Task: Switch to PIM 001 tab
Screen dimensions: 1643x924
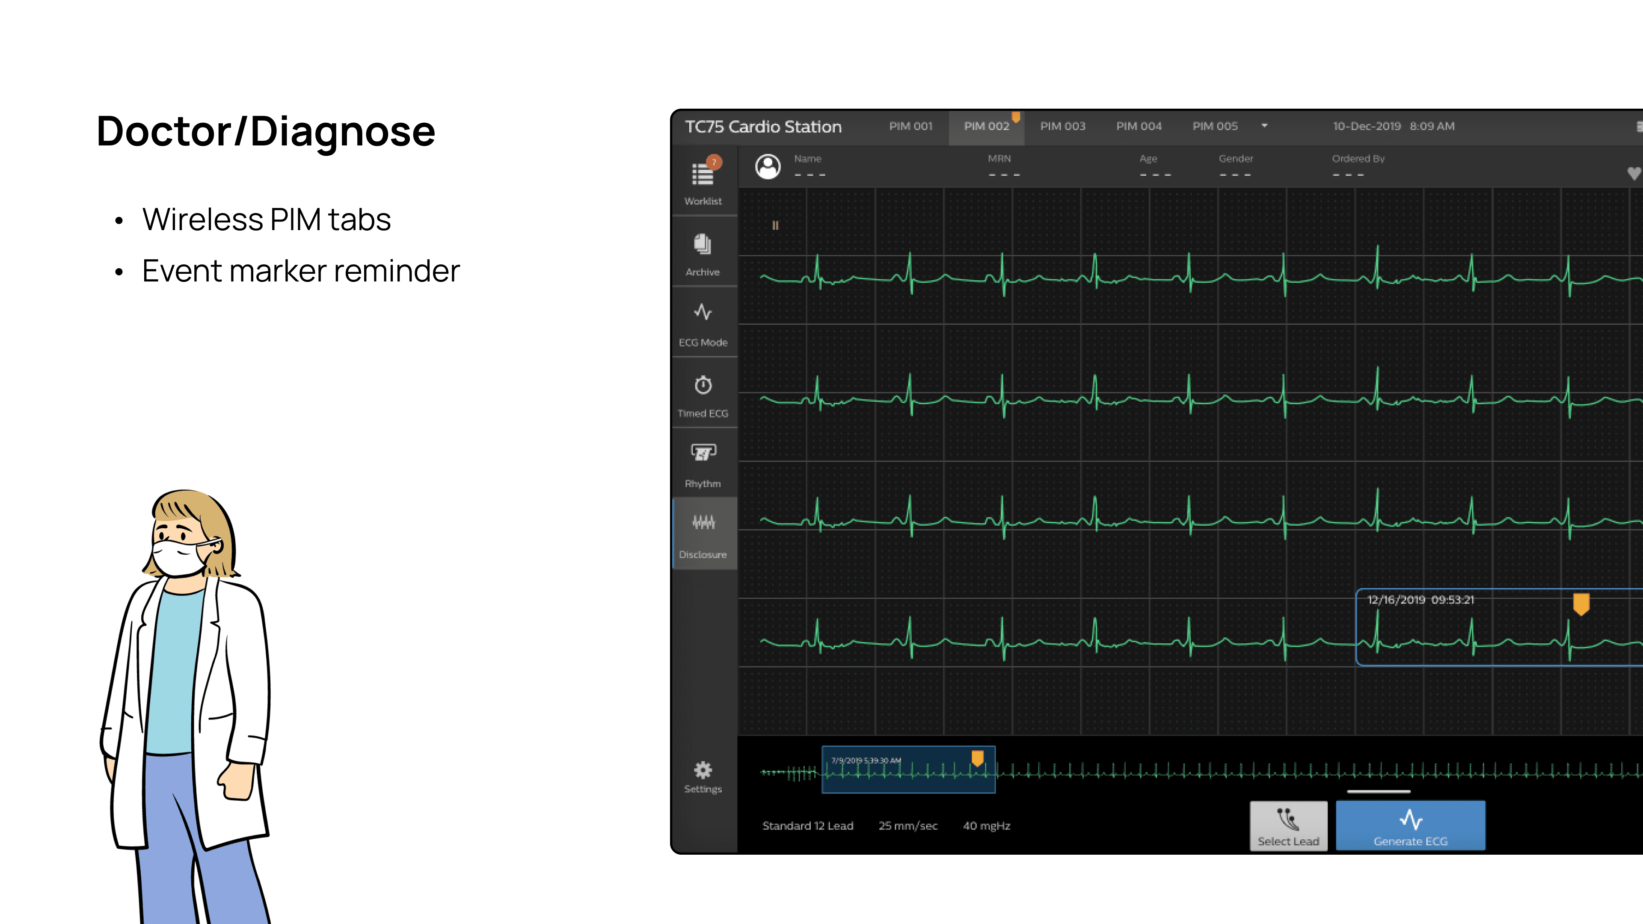Action: click(x=910, y=126)
